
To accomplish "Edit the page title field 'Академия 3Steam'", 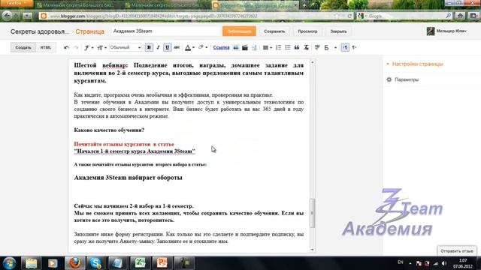I will (x=165, y=31).
